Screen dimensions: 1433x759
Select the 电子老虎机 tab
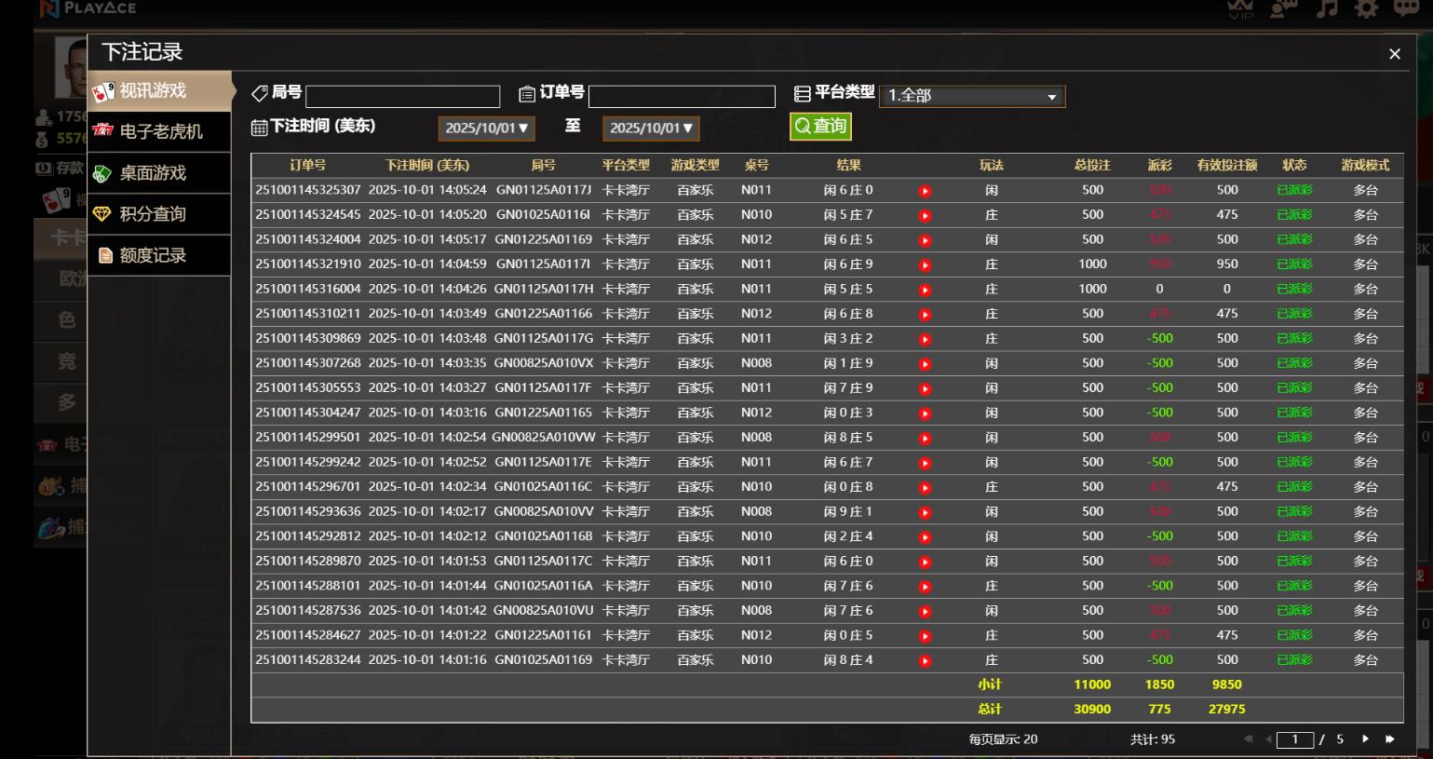point(159,131)
